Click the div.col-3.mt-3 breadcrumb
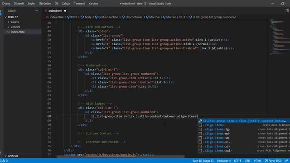This screenshot has width=290, height=163. pos(174,17)
